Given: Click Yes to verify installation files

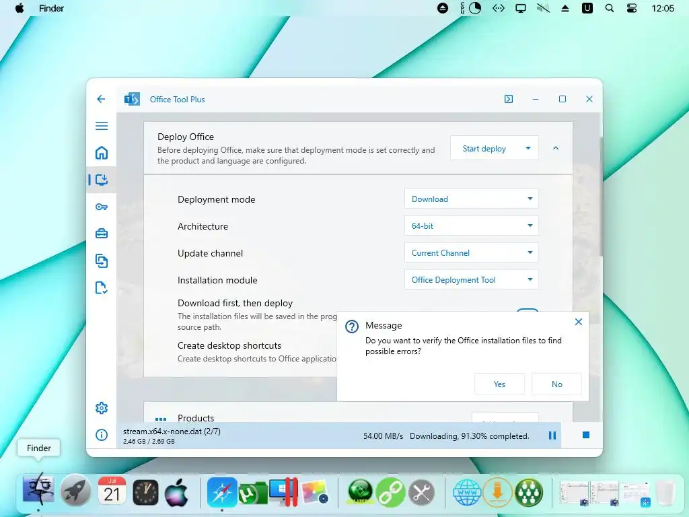Looking at the screenshot, I should point(499,384).
